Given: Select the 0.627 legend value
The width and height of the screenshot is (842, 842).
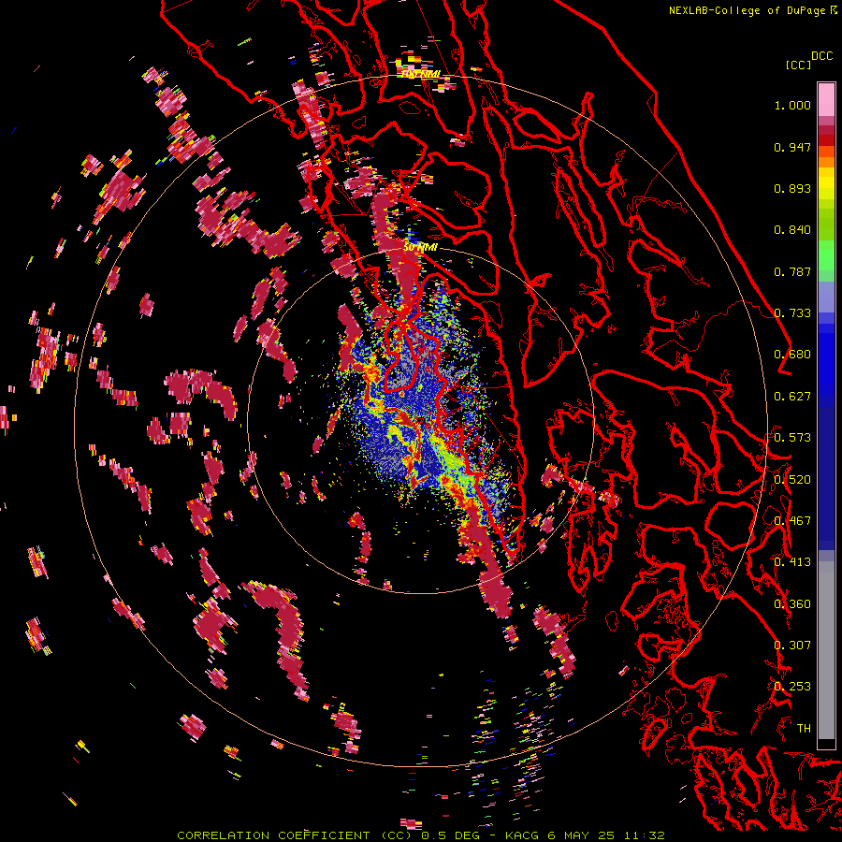Looking at the screenshot, I should pyautogui.click(x=792, y=397).
